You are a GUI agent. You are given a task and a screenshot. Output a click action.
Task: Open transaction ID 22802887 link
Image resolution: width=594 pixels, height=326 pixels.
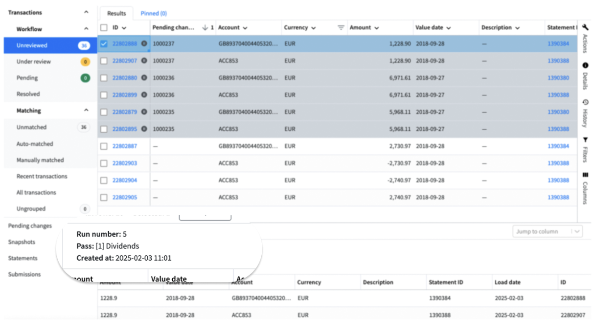coord(125,146)
